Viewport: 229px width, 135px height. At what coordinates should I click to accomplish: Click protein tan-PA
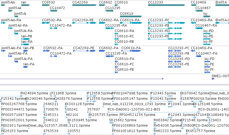29,64
